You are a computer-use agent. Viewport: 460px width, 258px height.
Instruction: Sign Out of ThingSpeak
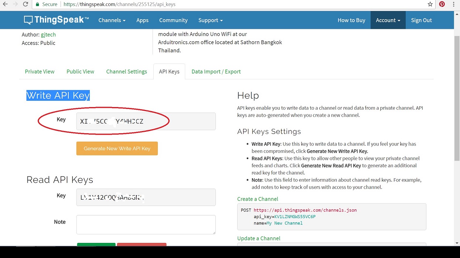pos(422,20)
